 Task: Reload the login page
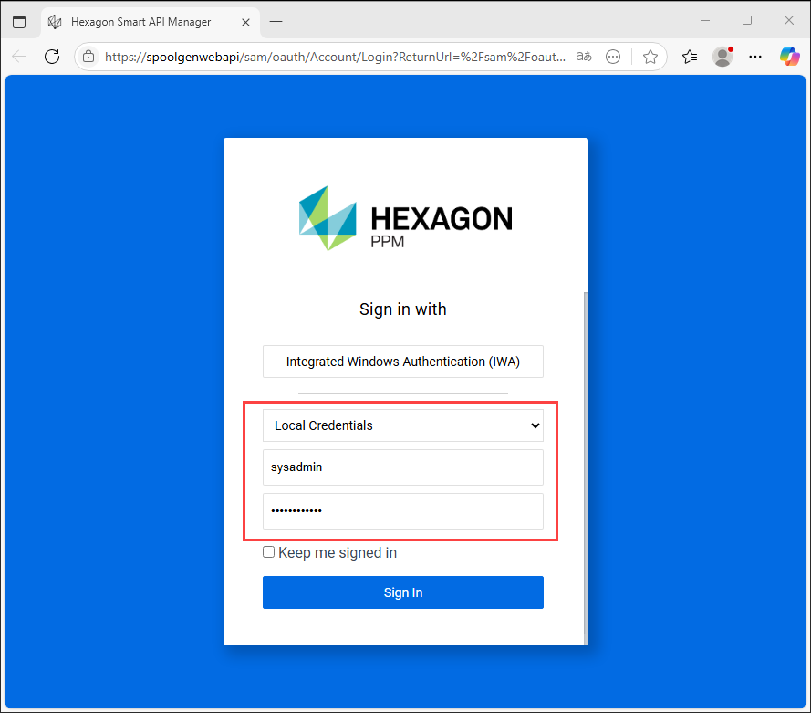(52, 57)
